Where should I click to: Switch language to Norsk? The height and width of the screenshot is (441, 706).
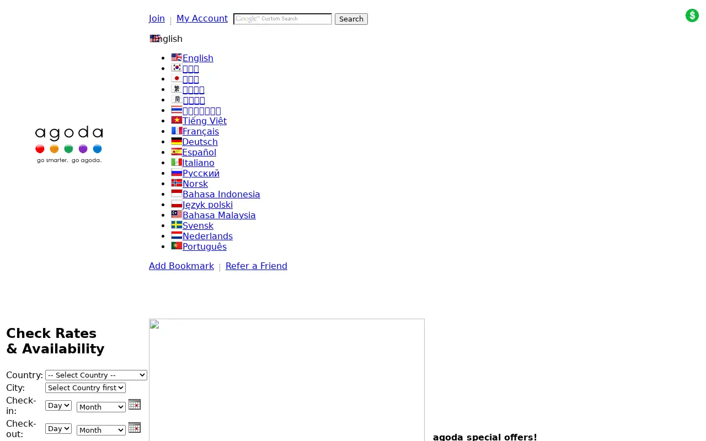[195, 184]
